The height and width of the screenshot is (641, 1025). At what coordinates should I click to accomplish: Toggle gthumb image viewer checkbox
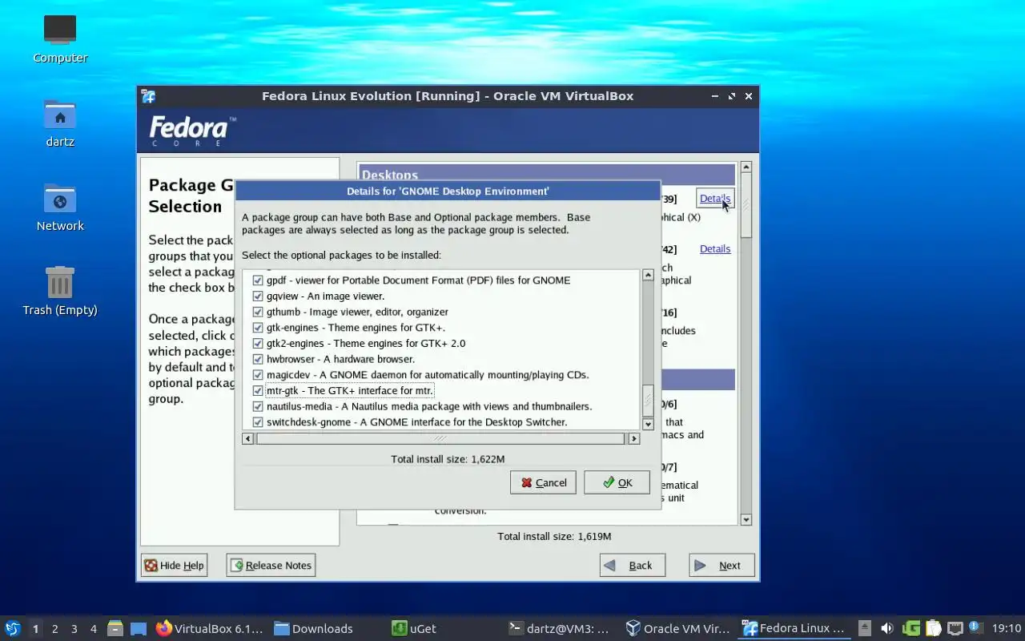click(258, 312)
